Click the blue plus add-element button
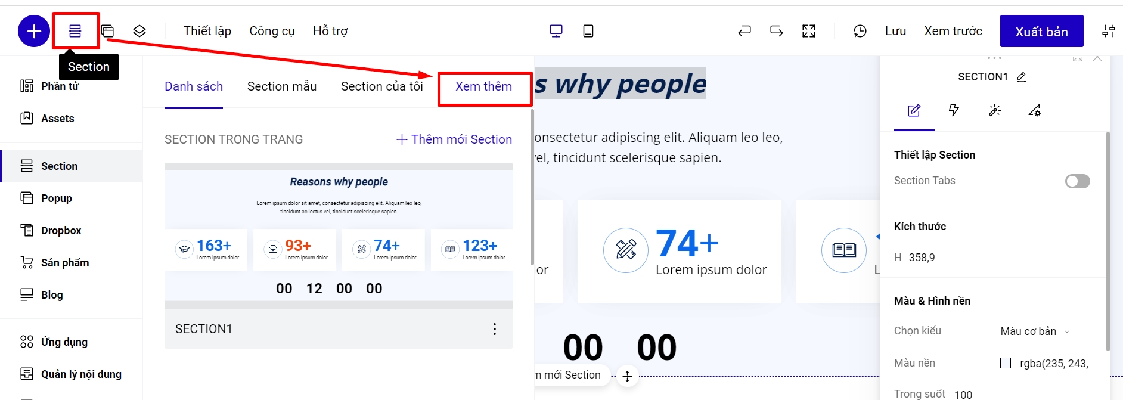This screenshot has height=400, width=1123. (34, 31)
